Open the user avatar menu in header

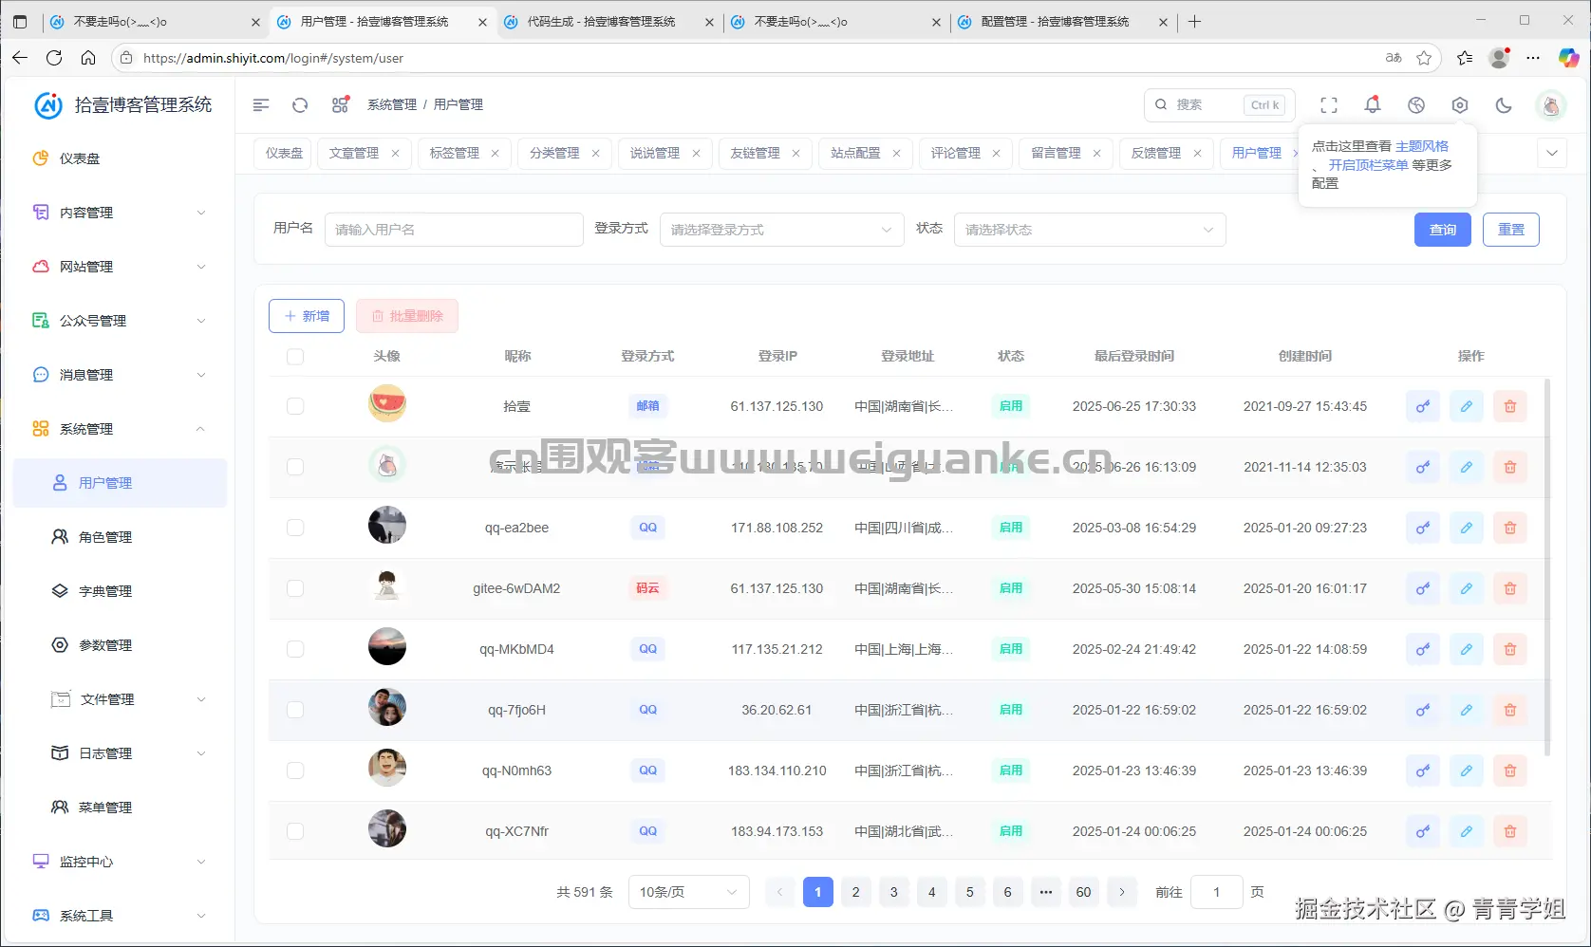point(1551,105)
